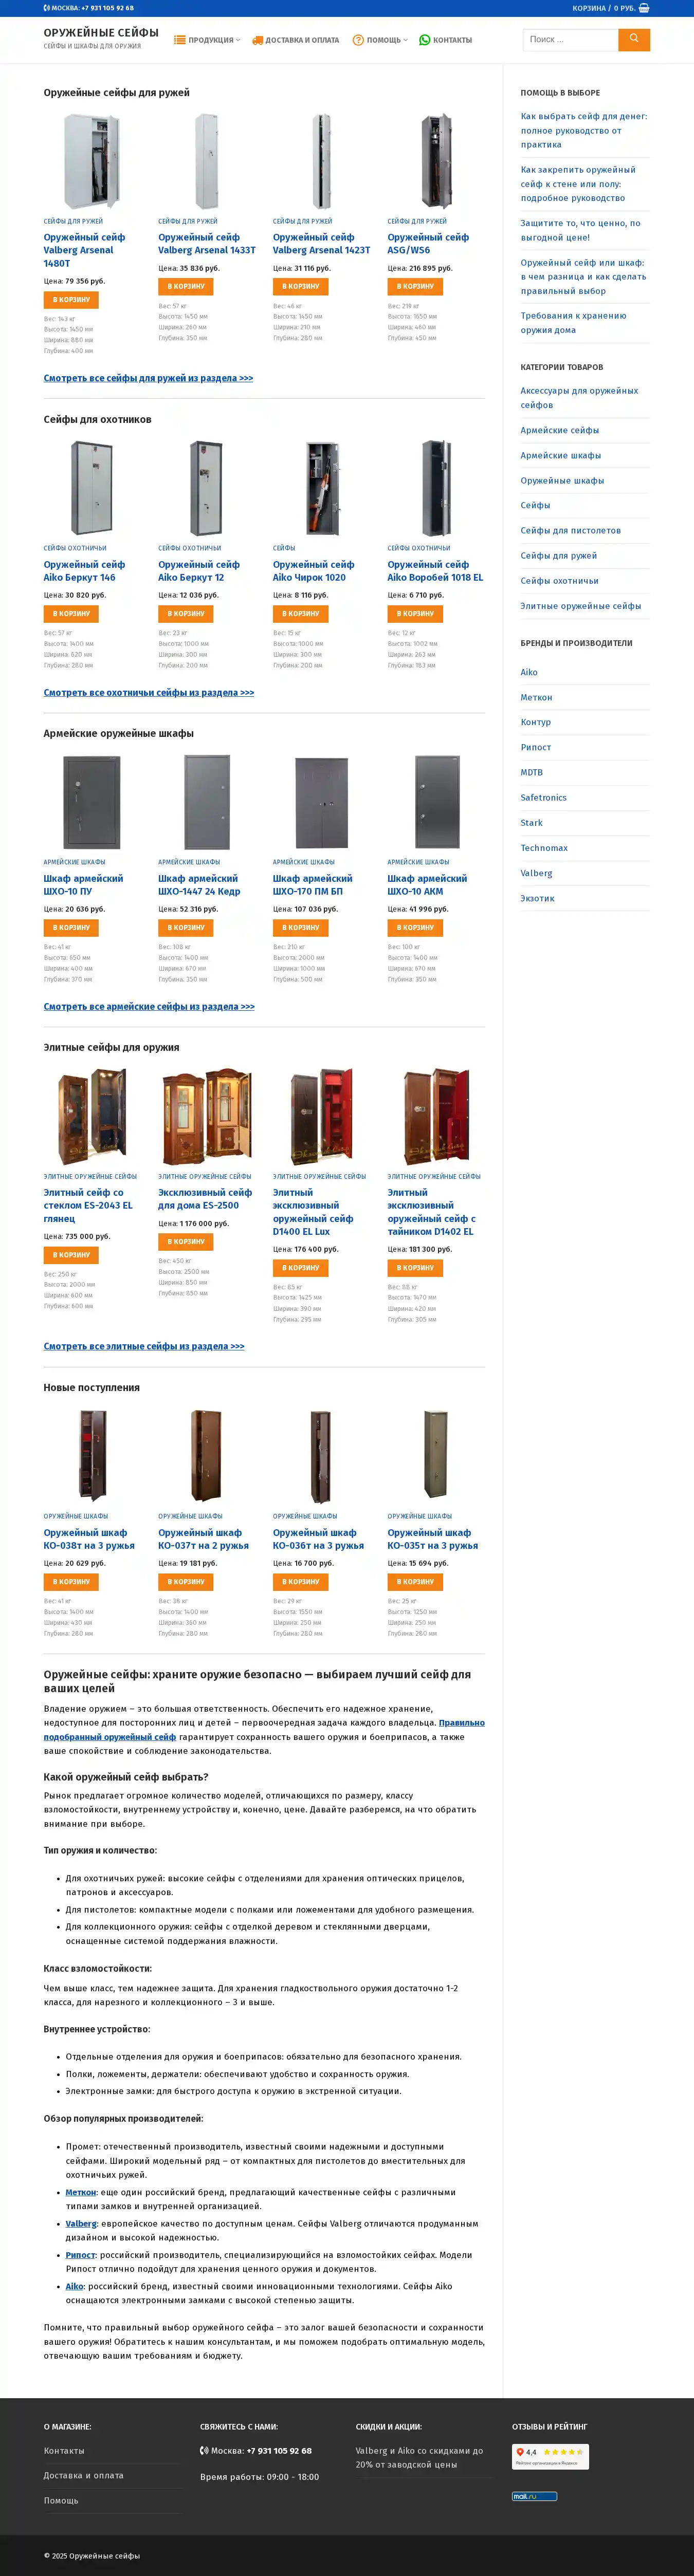Select the Элитные оружейные сейфы category
The height and width of the screenshot is (2576, 694).
click(580, 606)
